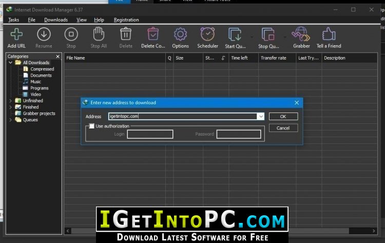Sort by the Description column
Image resolution: width=385 pixels, height=243 pixels.
point(350,58)
